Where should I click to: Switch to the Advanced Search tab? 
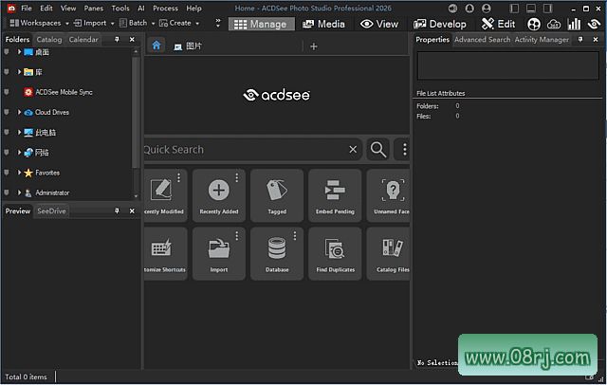[482, 40]
